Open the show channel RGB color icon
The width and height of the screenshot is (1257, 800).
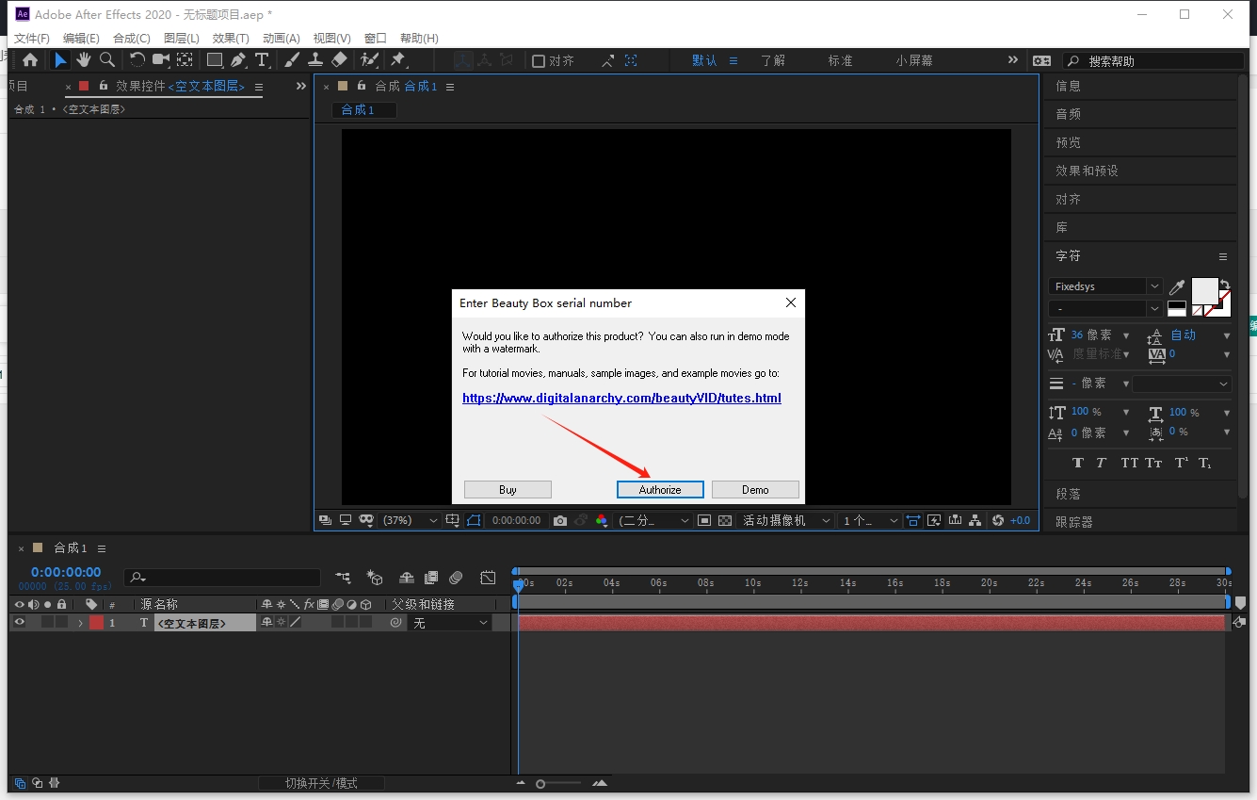(x=602, y=520)
